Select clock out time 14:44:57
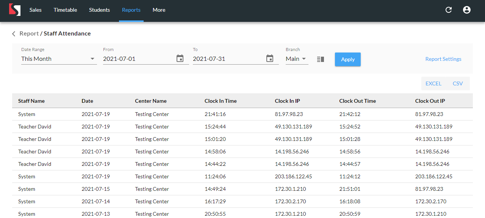 (350, 164)
